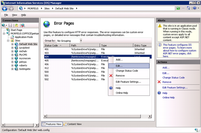Screen dimensions: 201x133
Task: Click the 'here' link in the Alerts info message
Action: point(166,56)
